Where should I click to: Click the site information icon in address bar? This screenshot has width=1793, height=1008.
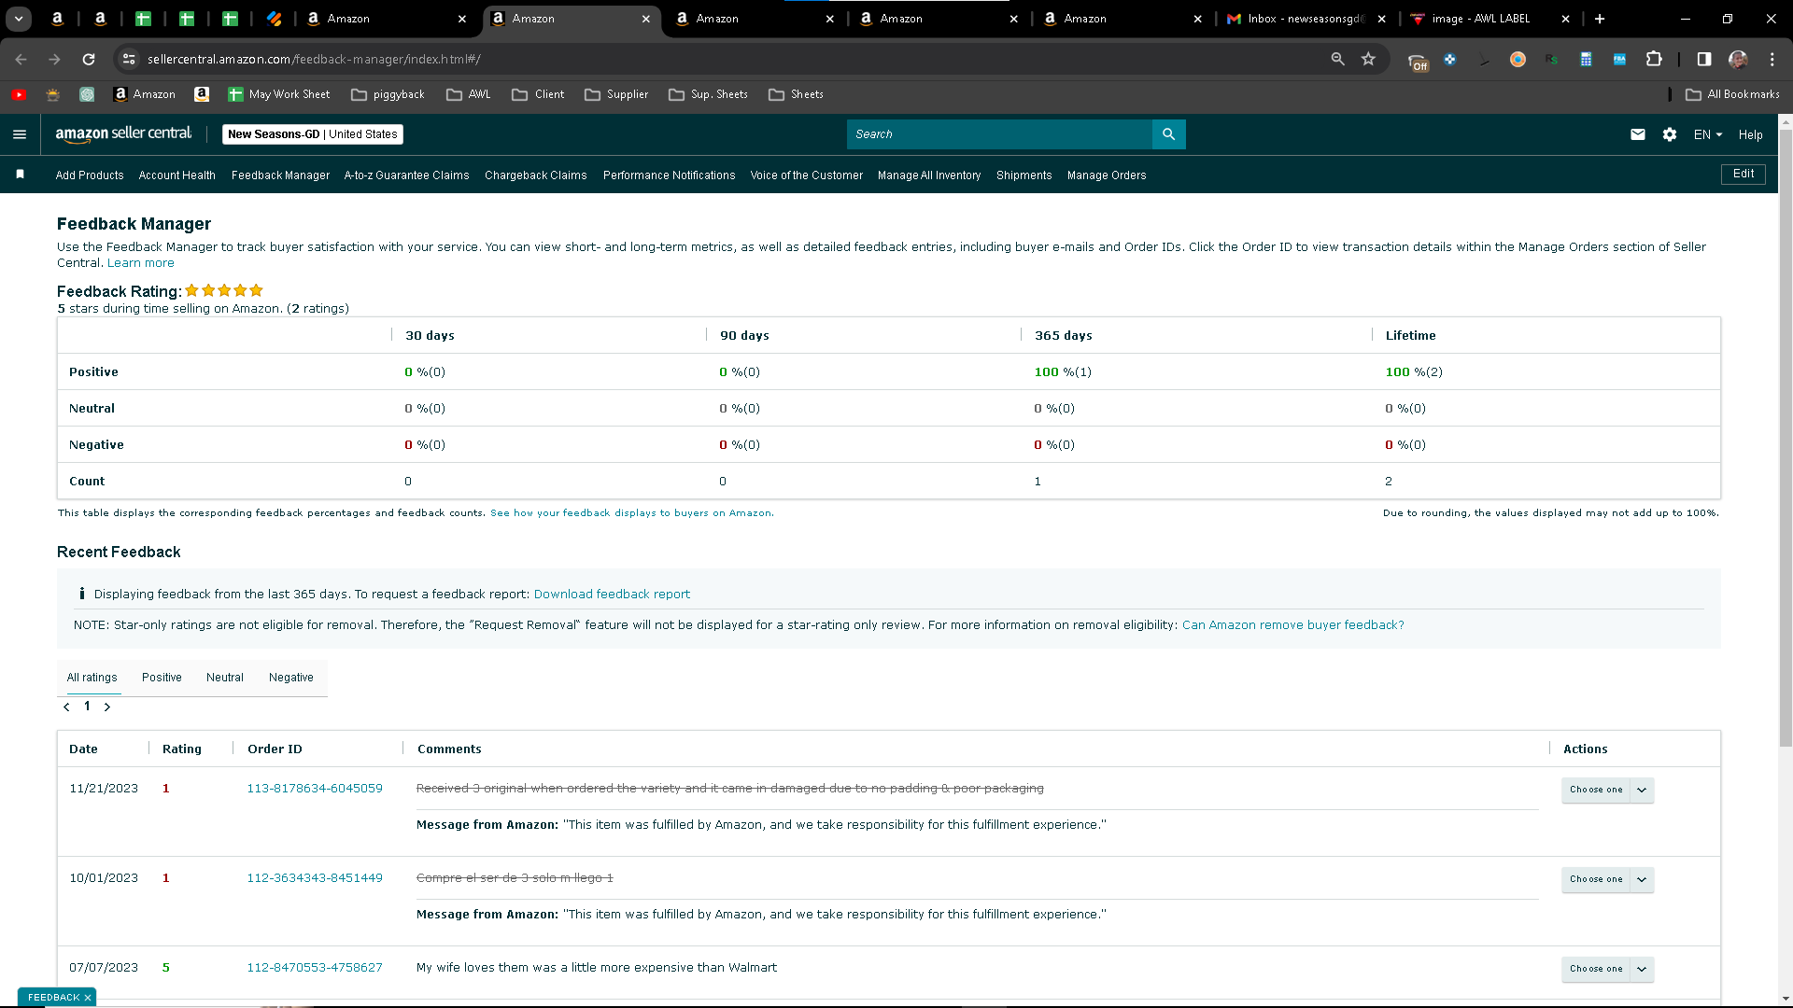[129, 59]
